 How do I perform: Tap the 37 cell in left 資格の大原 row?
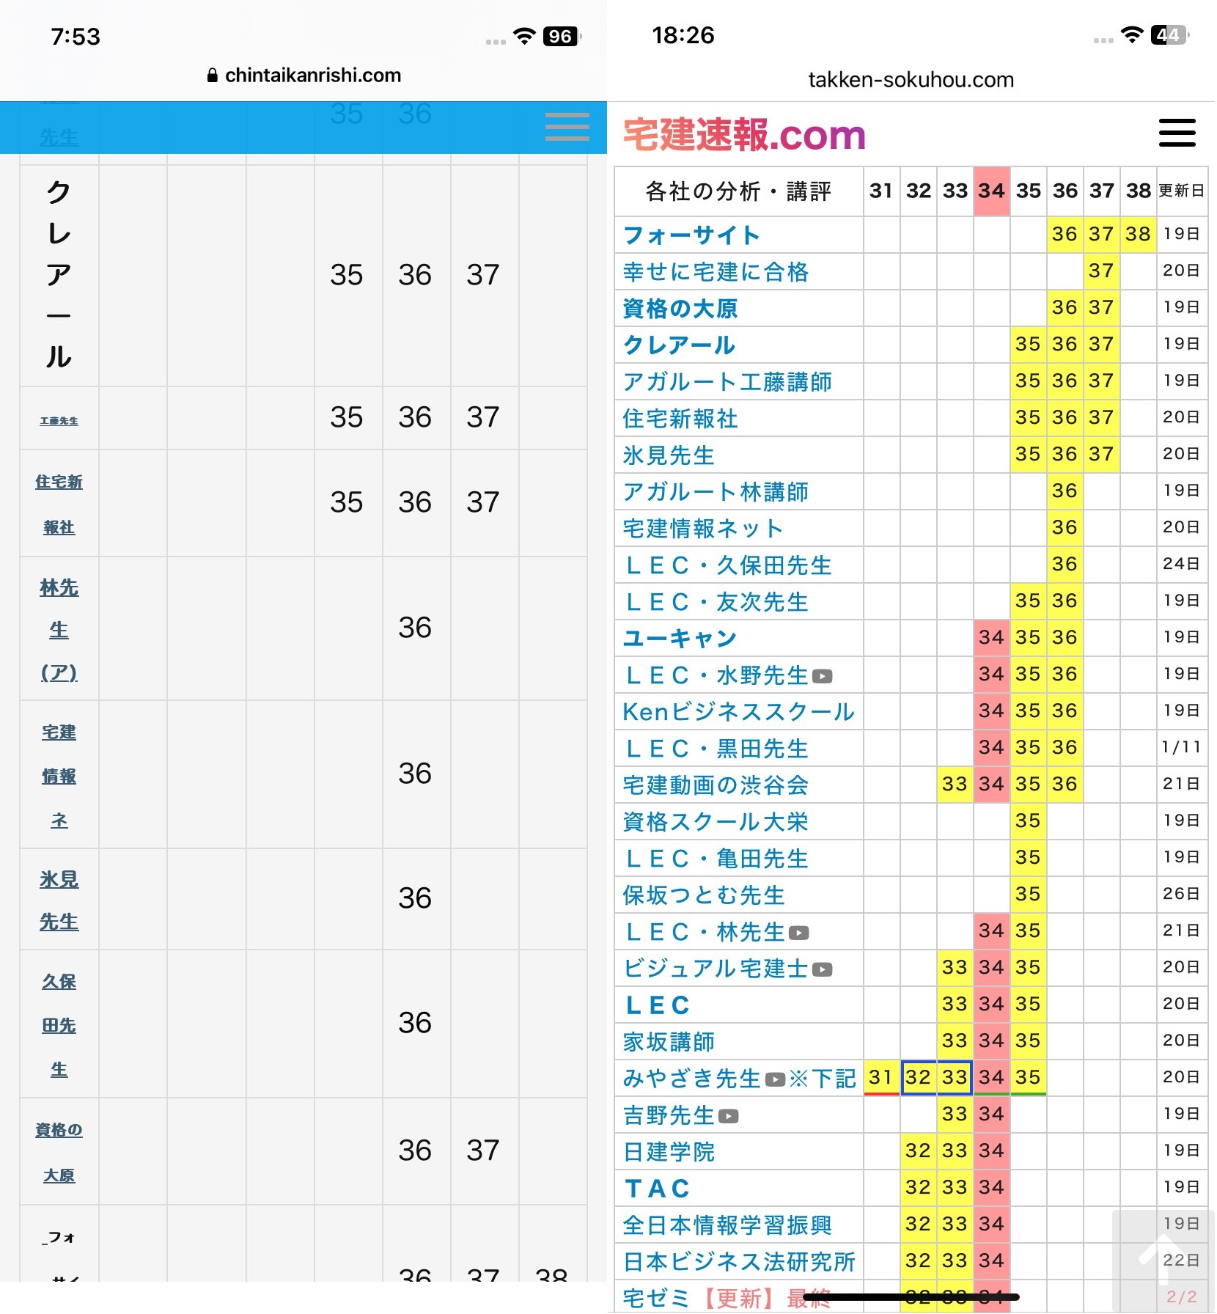click(x=483, y=1151)
